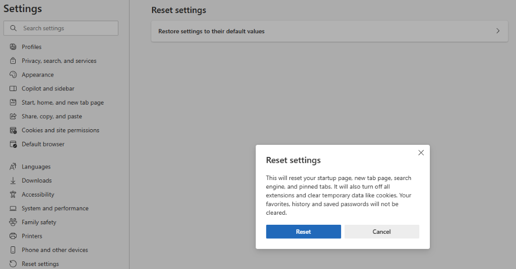
Task: Click the Accessibility figure icon
Action: 13,195
